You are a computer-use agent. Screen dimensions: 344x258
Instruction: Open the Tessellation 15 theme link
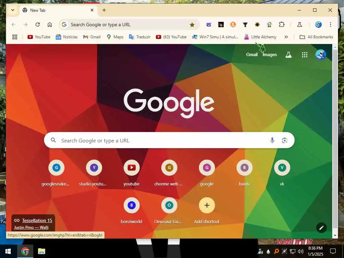pyautogui.click(x=37, y=220)
